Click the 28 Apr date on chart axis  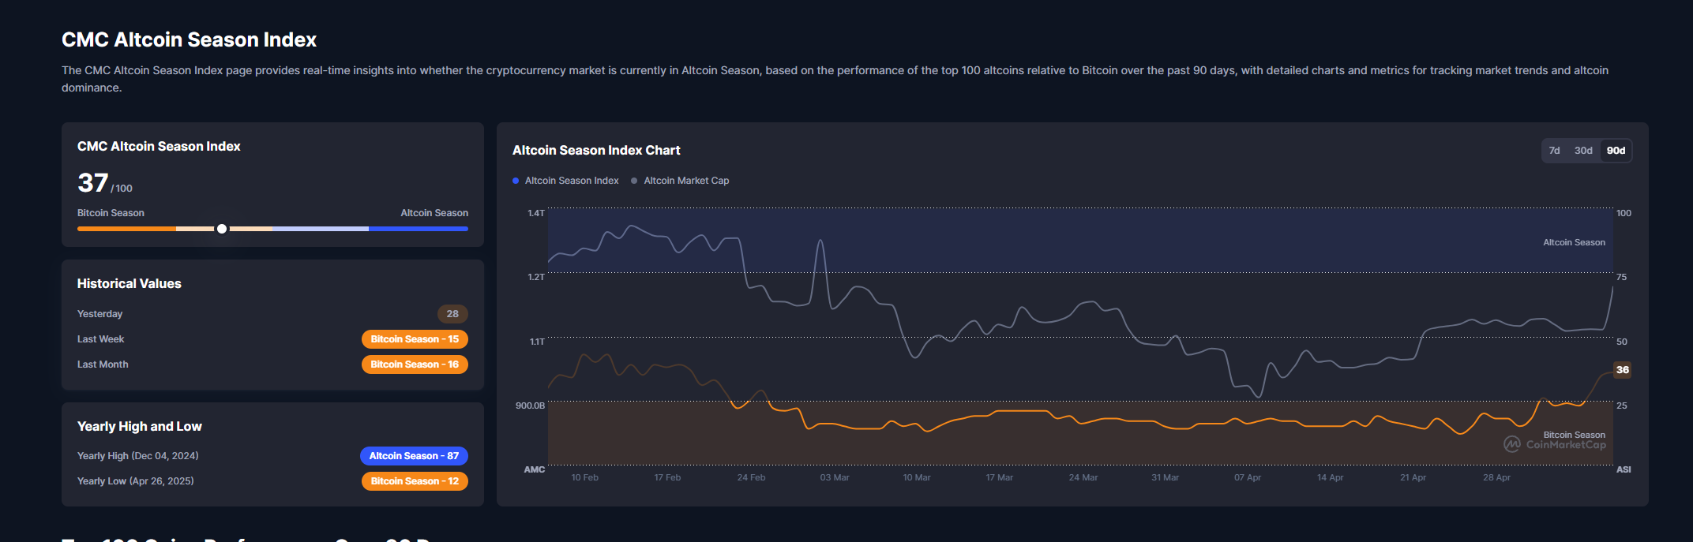pyautogui.click(x=1496, y=477)
